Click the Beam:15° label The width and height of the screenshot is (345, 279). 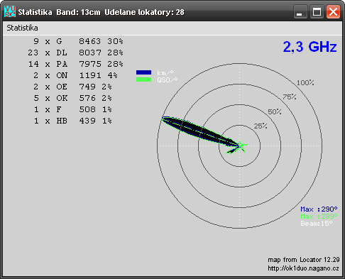[x=317, y=224]
